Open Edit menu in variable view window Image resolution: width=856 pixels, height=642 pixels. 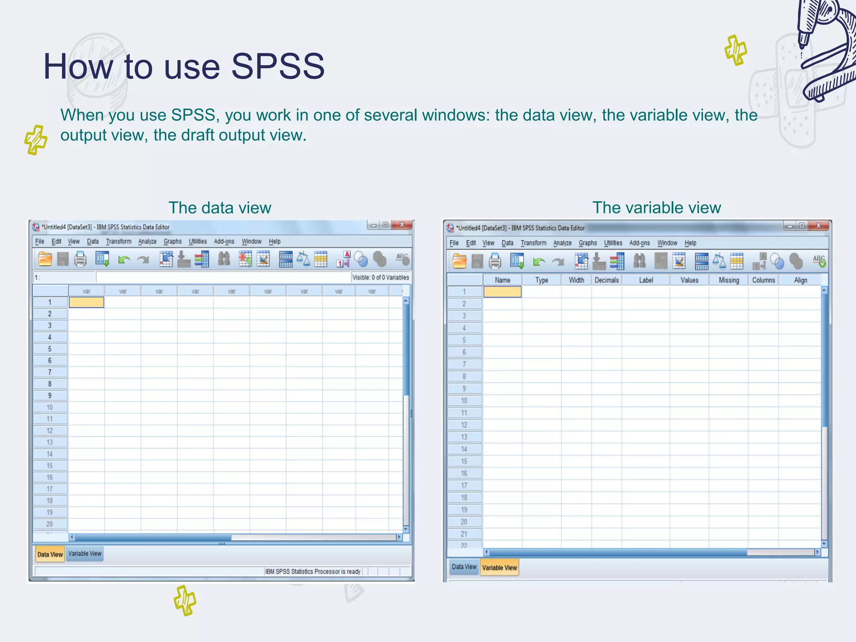pyautogui.click(x=471, y=243)
